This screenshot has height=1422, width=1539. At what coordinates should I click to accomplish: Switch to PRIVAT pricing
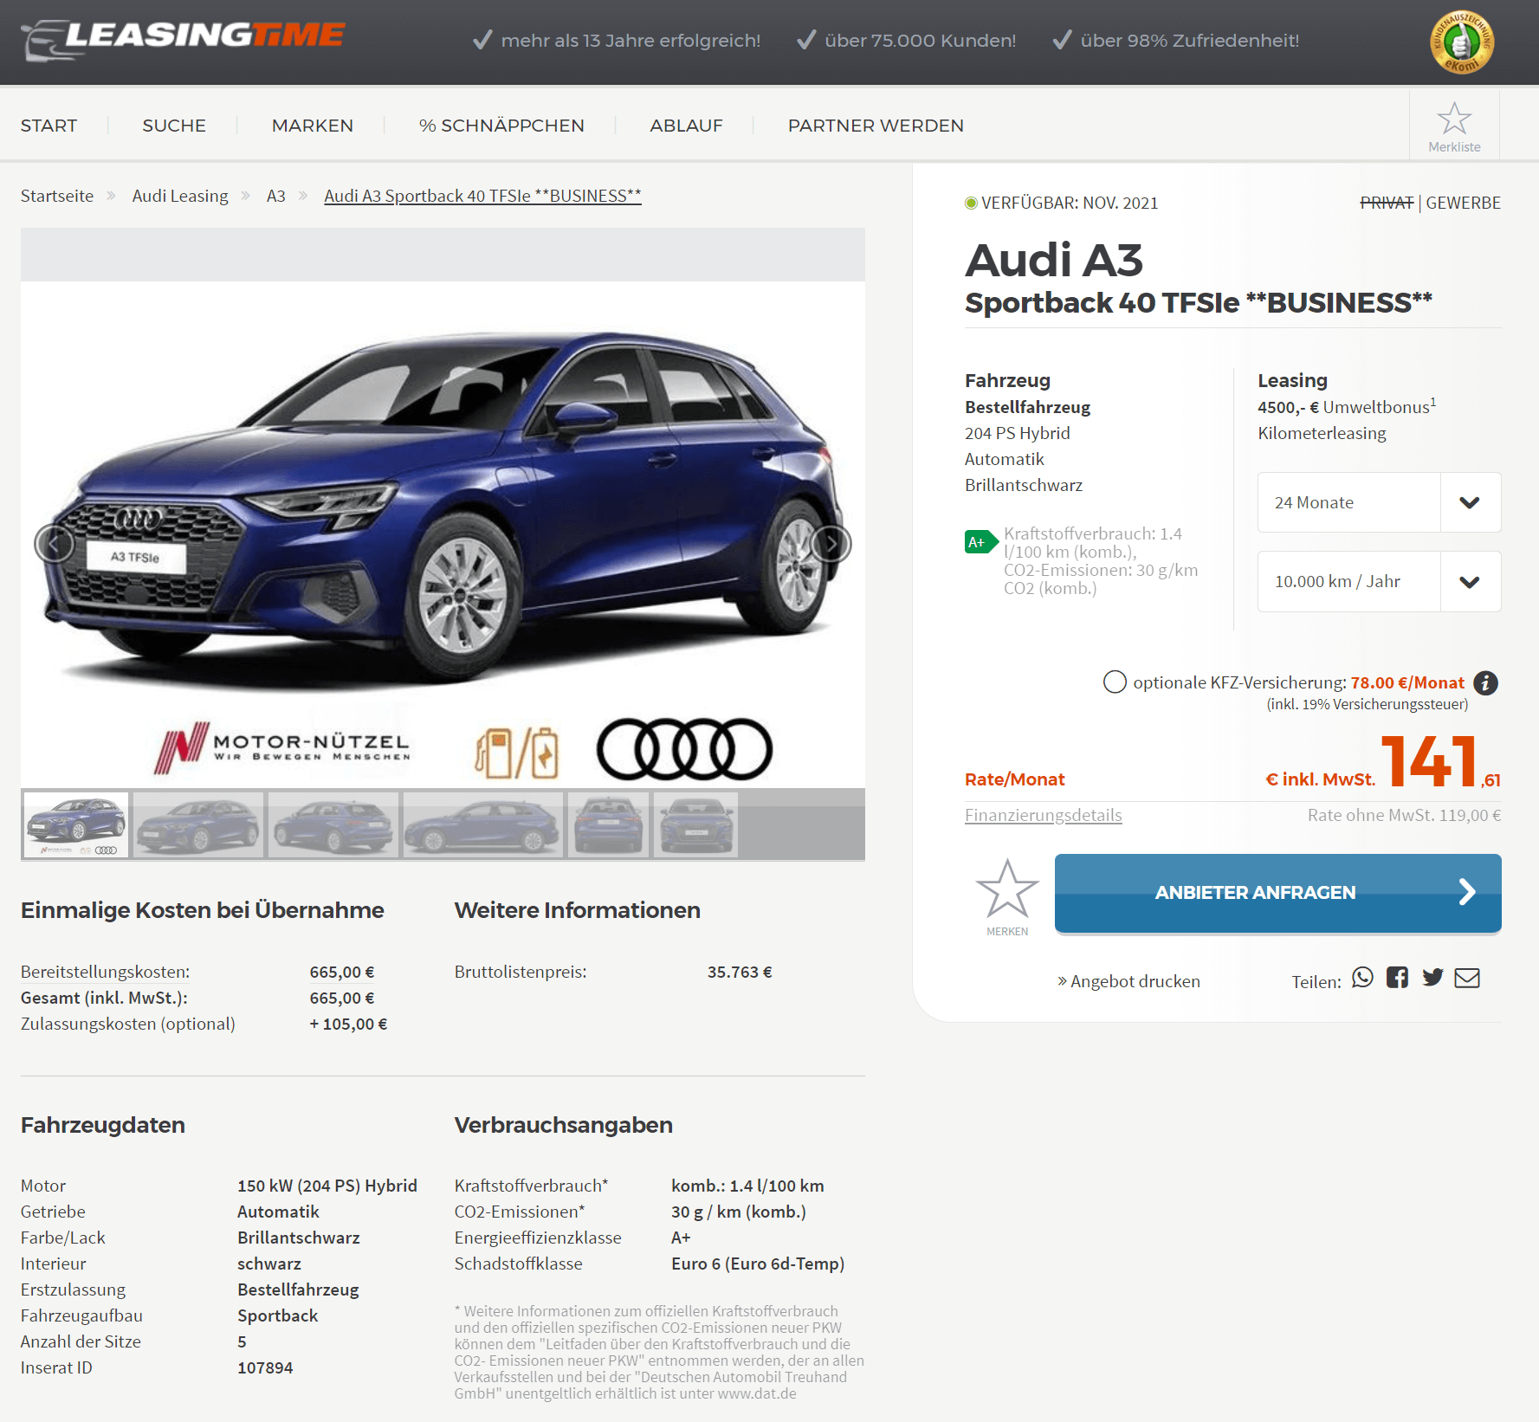coord(1387,203)
